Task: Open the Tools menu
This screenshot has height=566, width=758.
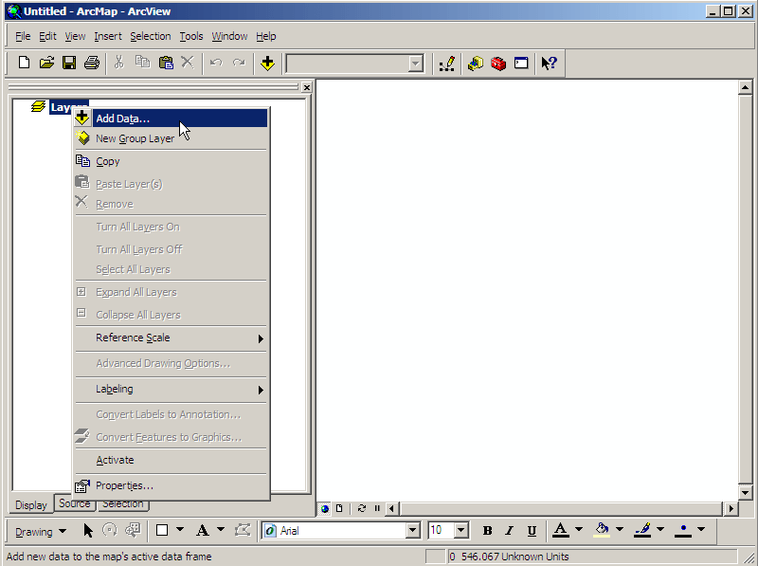Action: (x=191, y=36)
